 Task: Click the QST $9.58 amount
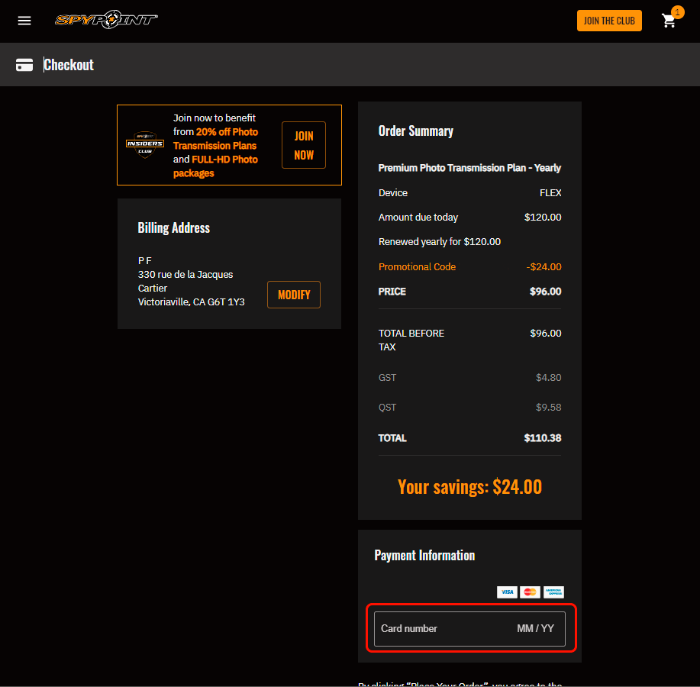[x=549, y=408]
